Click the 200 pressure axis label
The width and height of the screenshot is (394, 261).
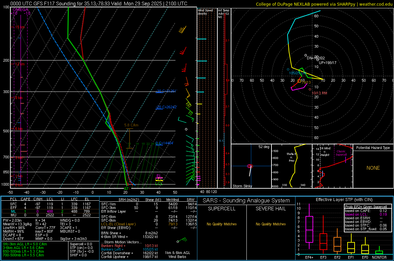coord(6,60)
